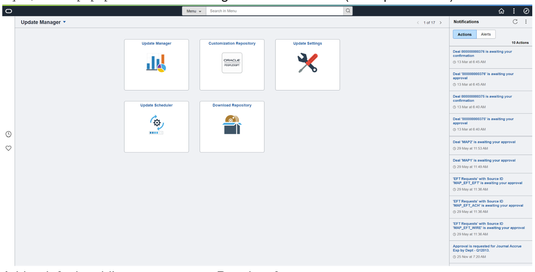Switch to the Actions tab
Screen dimensions: 535x272
(x=465, y=35)
